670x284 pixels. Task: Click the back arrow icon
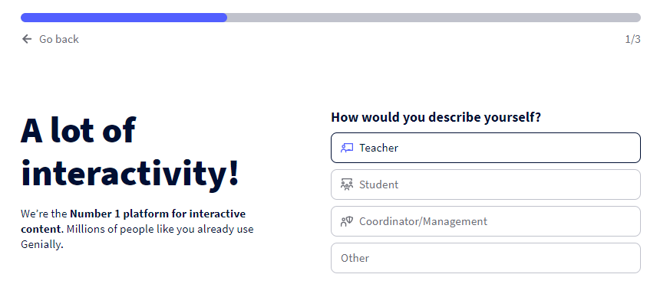tap(27, 39)
